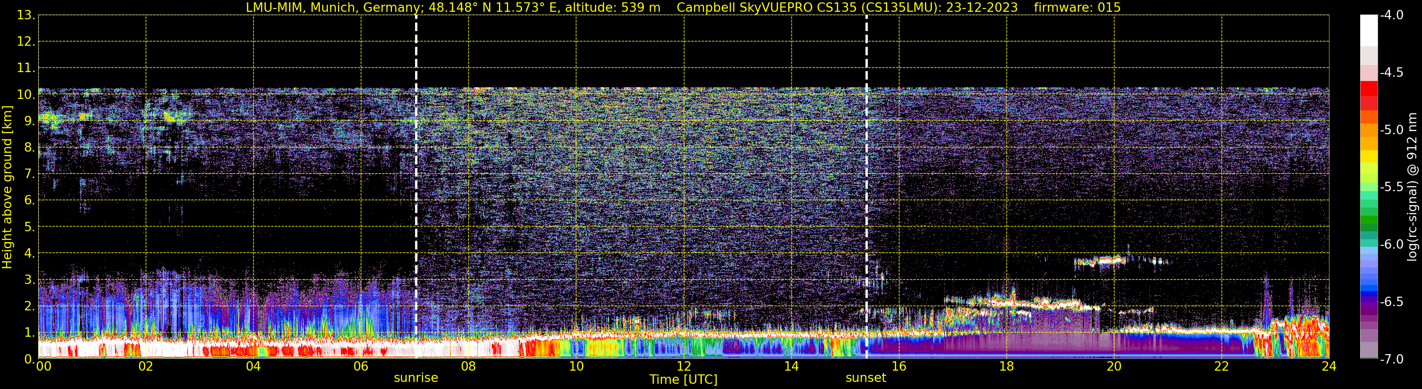The image size is (1422, 389).
Task: Click the time axis tick label 08
Action: pos(469,366)
